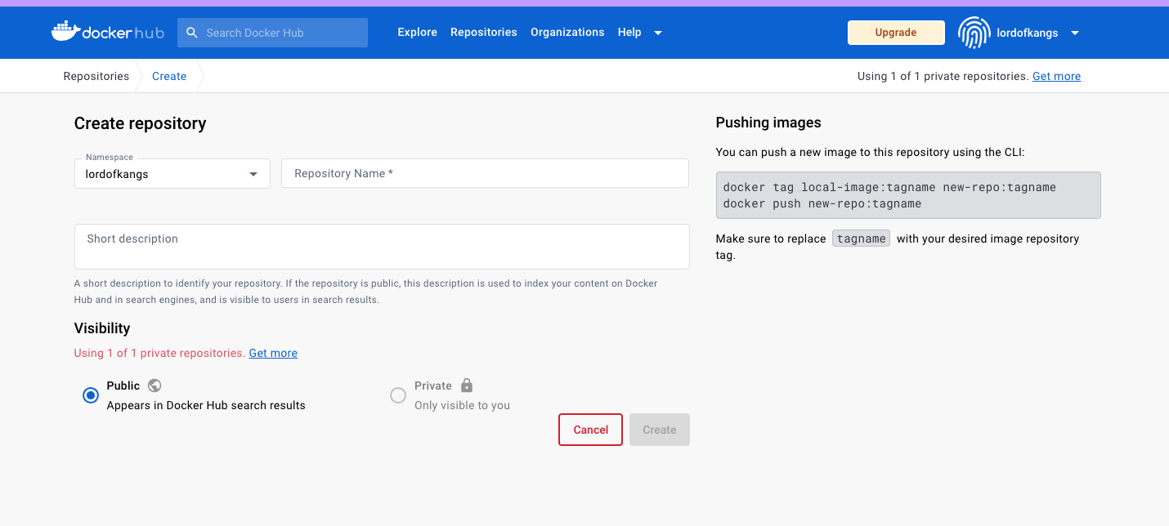1169x526 pixels.
Task: Click the Pushing images heading
Action: [768, 123]
